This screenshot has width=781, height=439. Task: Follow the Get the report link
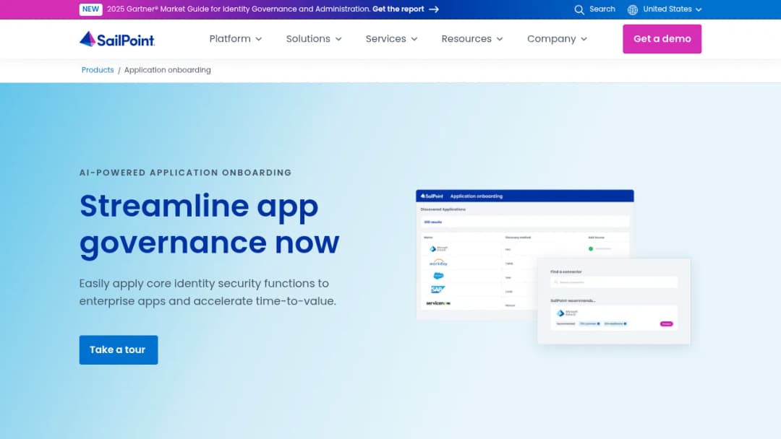[398, 9]
